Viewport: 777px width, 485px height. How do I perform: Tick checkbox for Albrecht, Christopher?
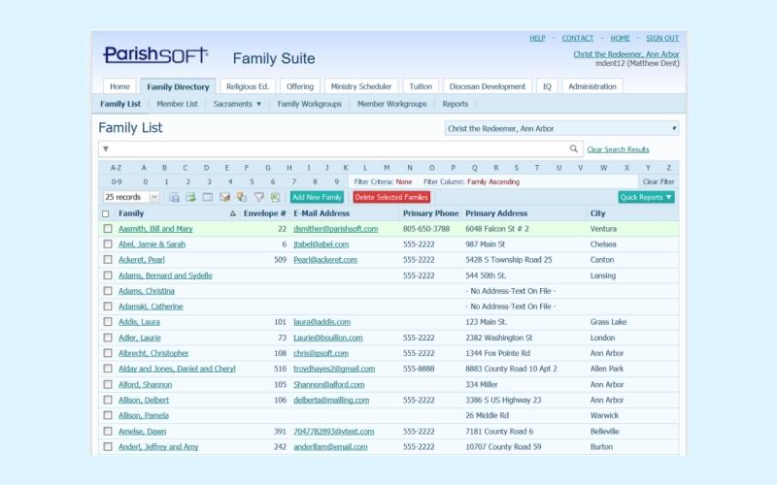(108, 353)
